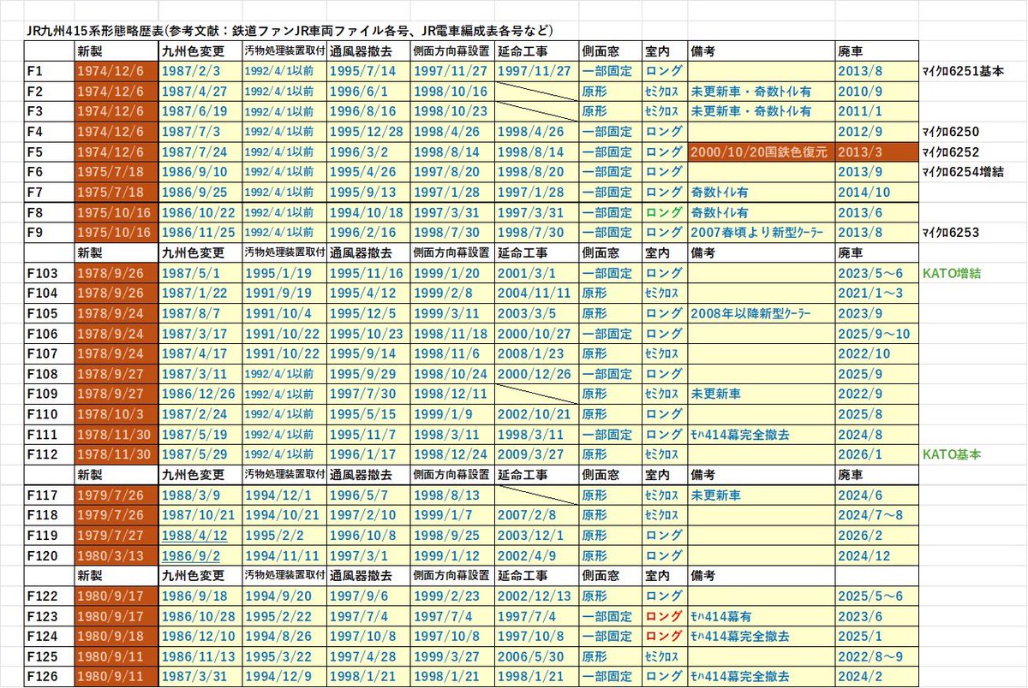1028x688 pixels.
Task: Select the 廃車 cell 2024/2 in row F126
Action: tap(877, 678)
